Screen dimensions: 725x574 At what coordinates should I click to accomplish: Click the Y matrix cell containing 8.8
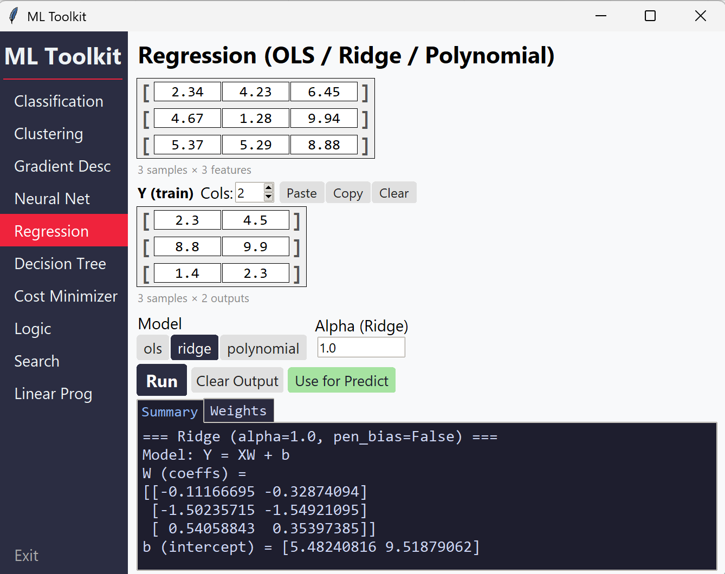click(187, 247)
